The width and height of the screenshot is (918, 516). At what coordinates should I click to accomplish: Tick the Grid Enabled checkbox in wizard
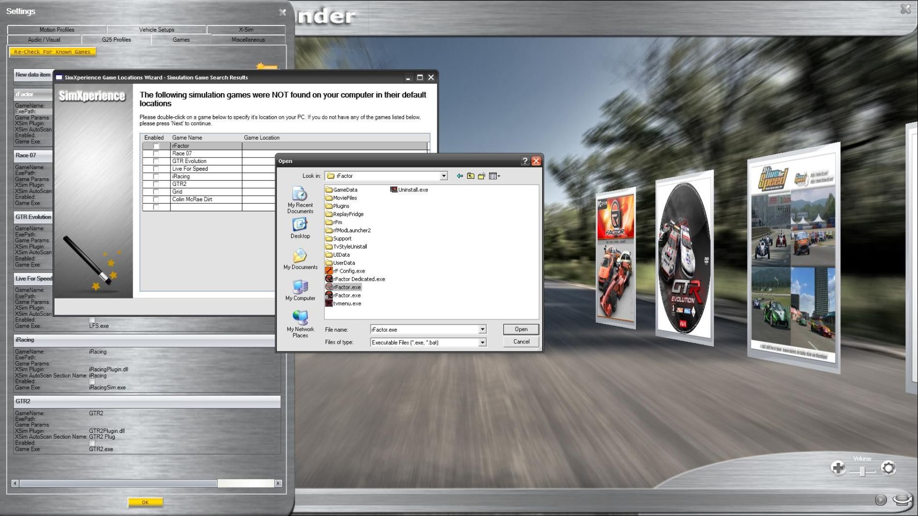point(156,192)
